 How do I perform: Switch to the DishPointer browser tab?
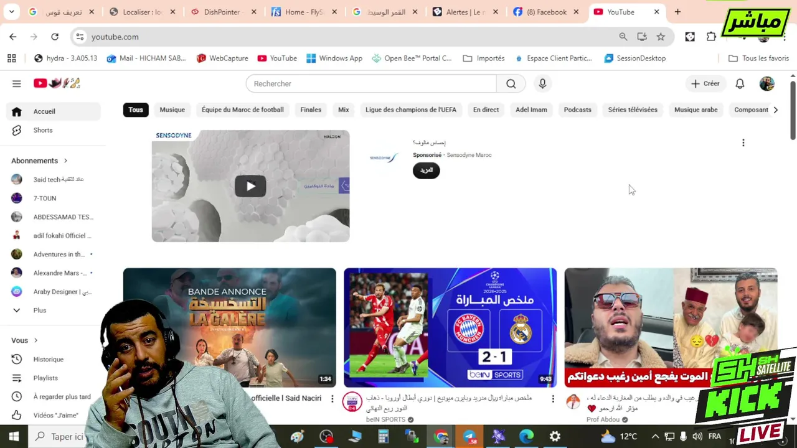click(224, 12)
